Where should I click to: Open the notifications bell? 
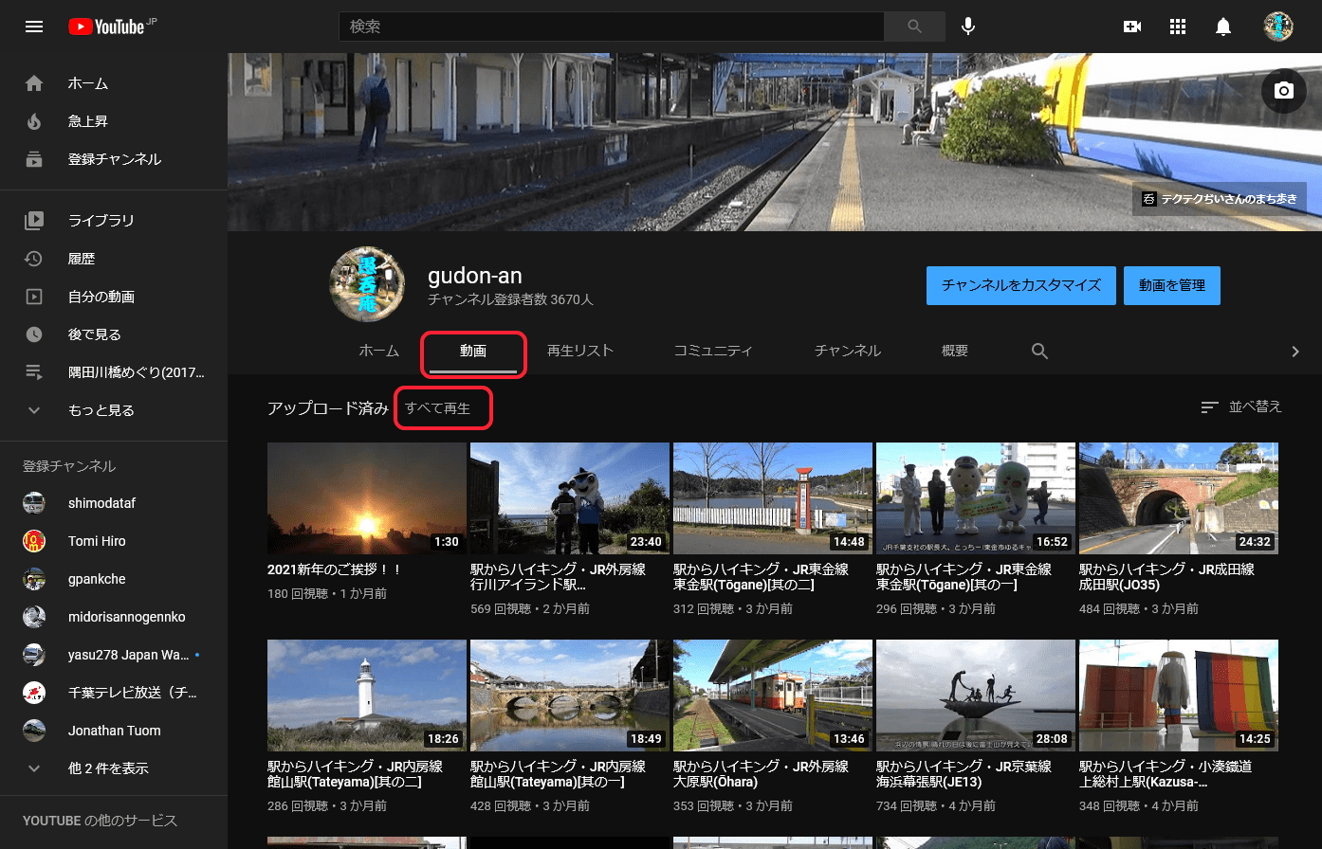point(1223,27)
